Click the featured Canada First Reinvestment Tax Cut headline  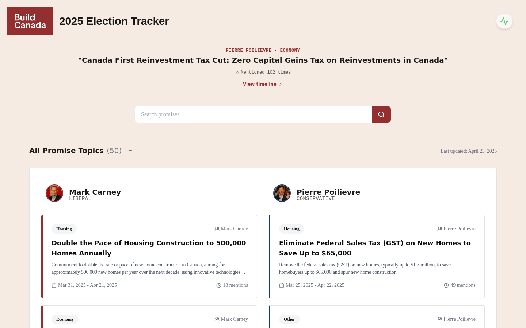click(263, 60)
